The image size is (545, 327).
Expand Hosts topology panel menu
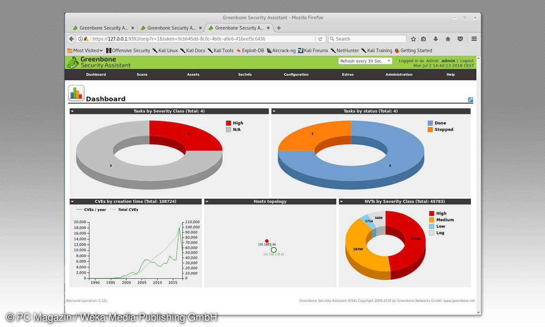(x=207, y=202)
